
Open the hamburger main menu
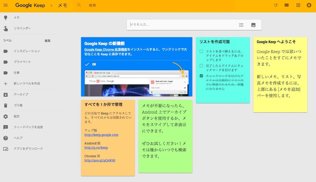pyautogui.click(x=6, y=5)
